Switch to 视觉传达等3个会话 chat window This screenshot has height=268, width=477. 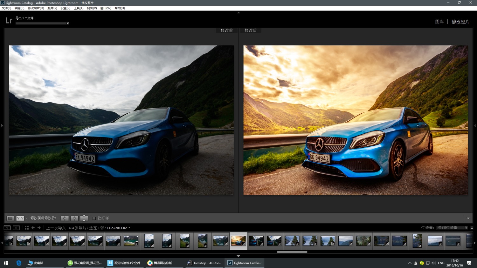tap(125, 263)
